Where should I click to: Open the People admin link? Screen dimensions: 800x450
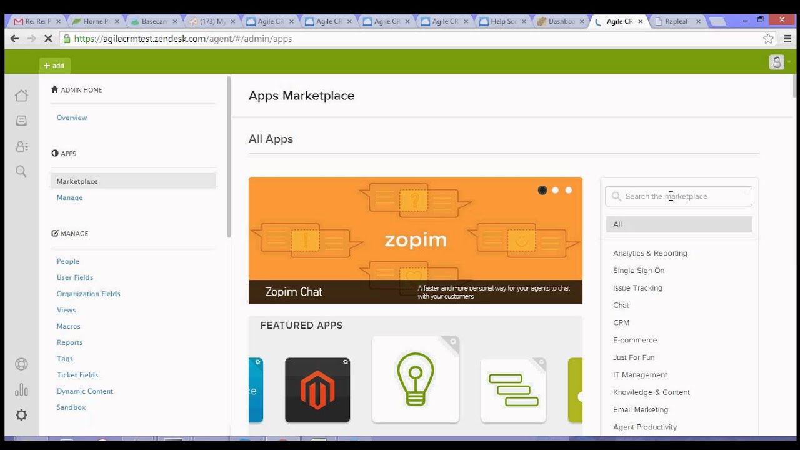[x=68, y=261]
